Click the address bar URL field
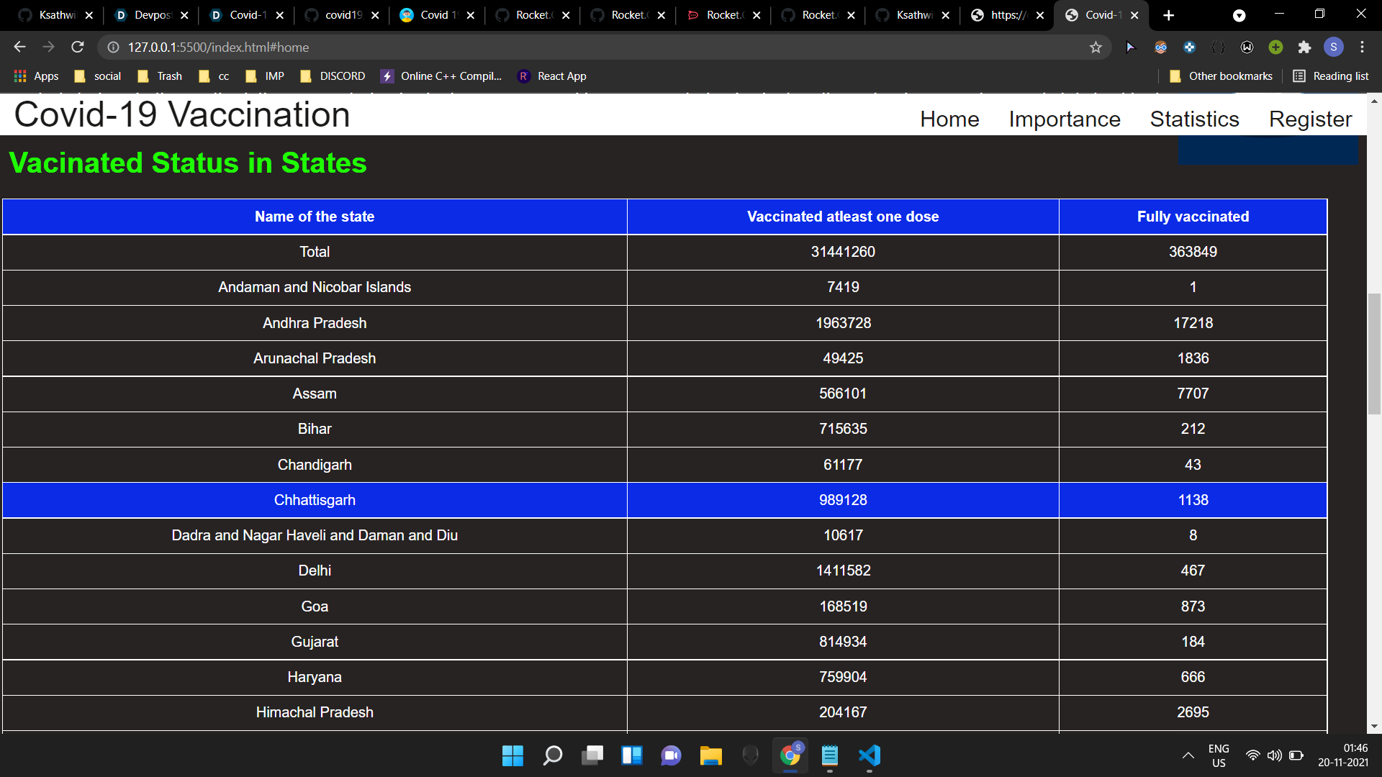 coord(576,47)
